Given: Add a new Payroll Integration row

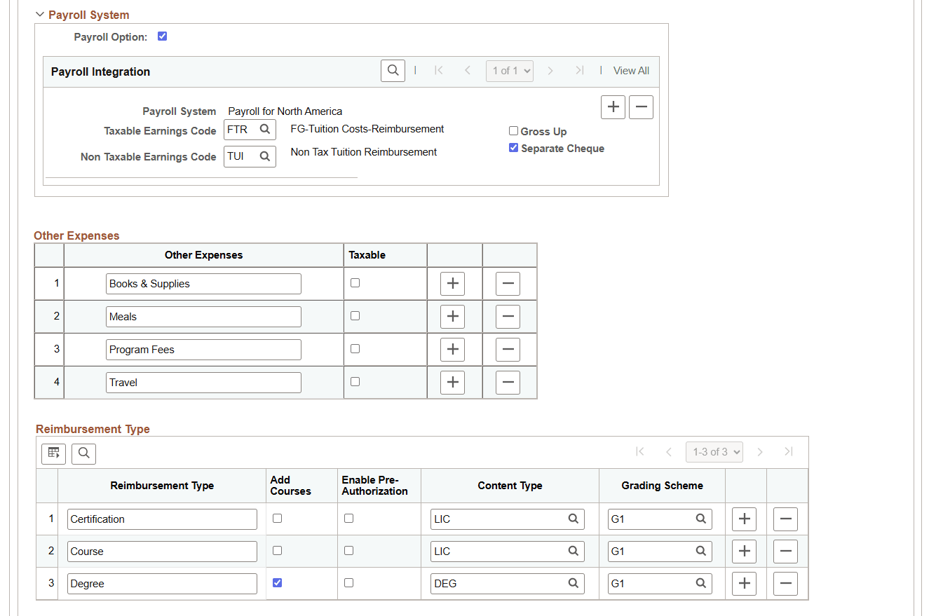Looking at the screenshot, I should tap(613, 107).
